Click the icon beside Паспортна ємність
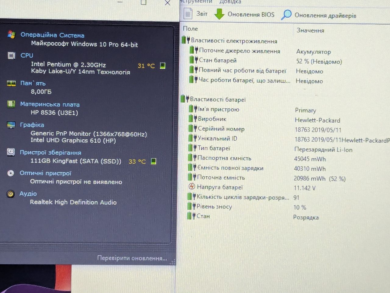Screen dimensions: 390x293 pos(192,158)
